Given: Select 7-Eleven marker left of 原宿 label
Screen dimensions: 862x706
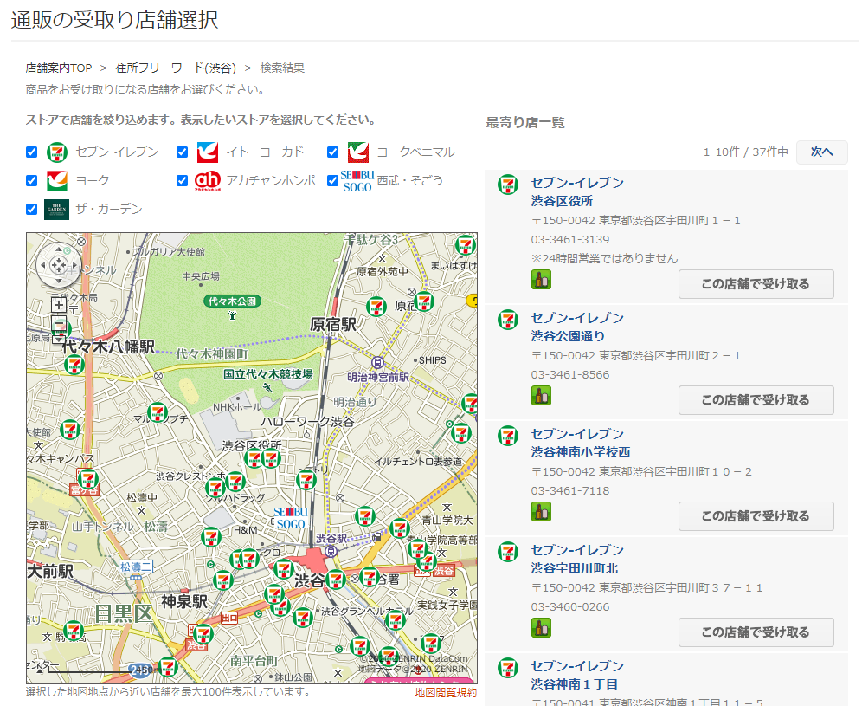Looking at the screenshot, I should (x=376, y=307).
